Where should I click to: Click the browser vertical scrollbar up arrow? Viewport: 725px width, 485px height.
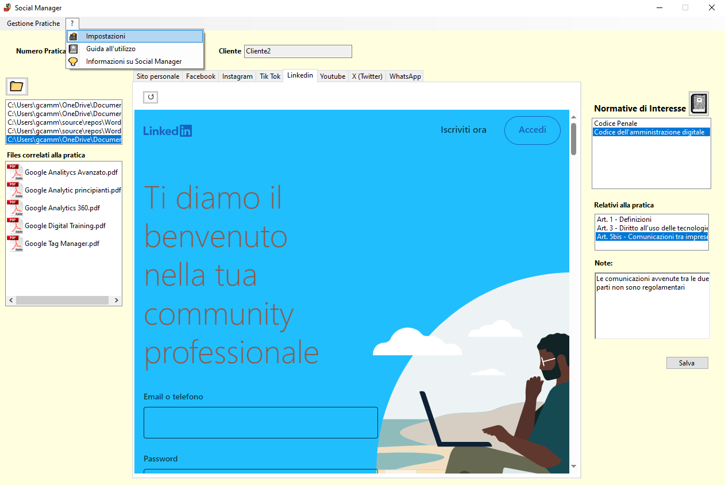[x=573, y=117]
